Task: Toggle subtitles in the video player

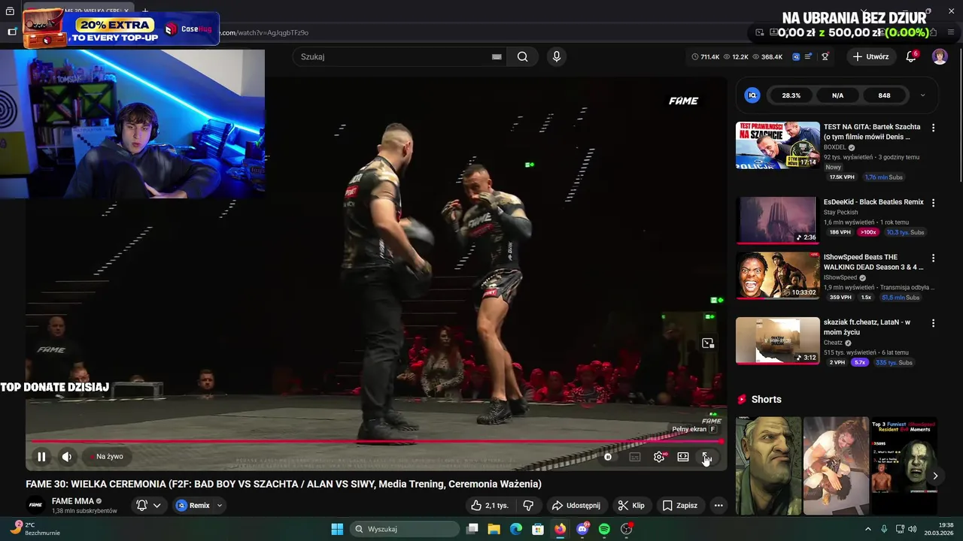Action: [635, 457]
